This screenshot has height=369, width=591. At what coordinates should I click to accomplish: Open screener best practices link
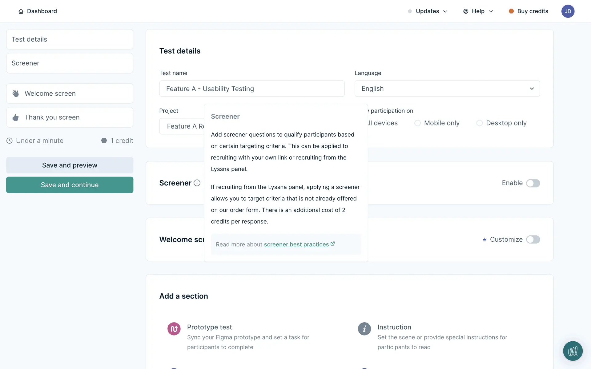pyautogui.click(x=296, y=244)
